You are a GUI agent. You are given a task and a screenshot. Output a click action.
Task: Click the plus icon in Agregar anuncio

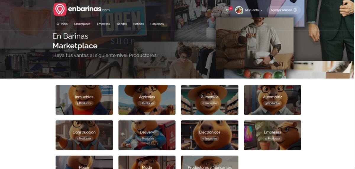[x=295, y=10]
